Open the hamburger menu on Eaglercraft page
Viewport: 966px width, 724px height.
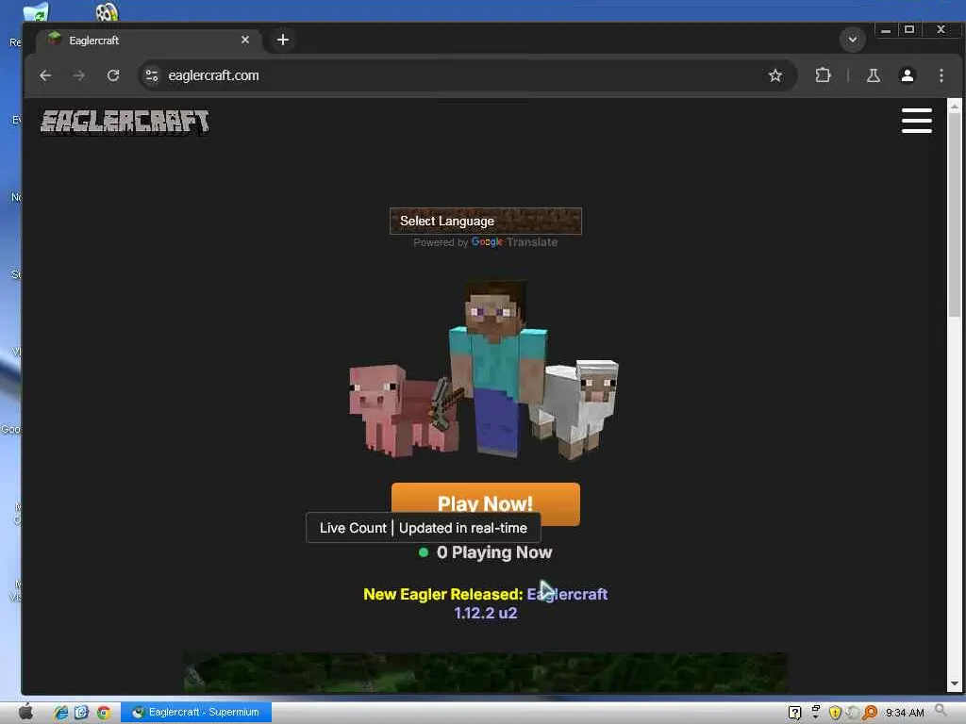click(916, 121)
